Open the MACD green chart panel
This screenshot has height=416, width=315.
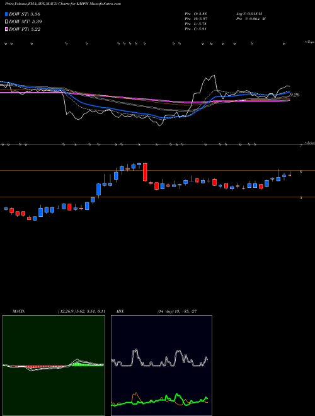pyautogui.click(x=54, y=366)
